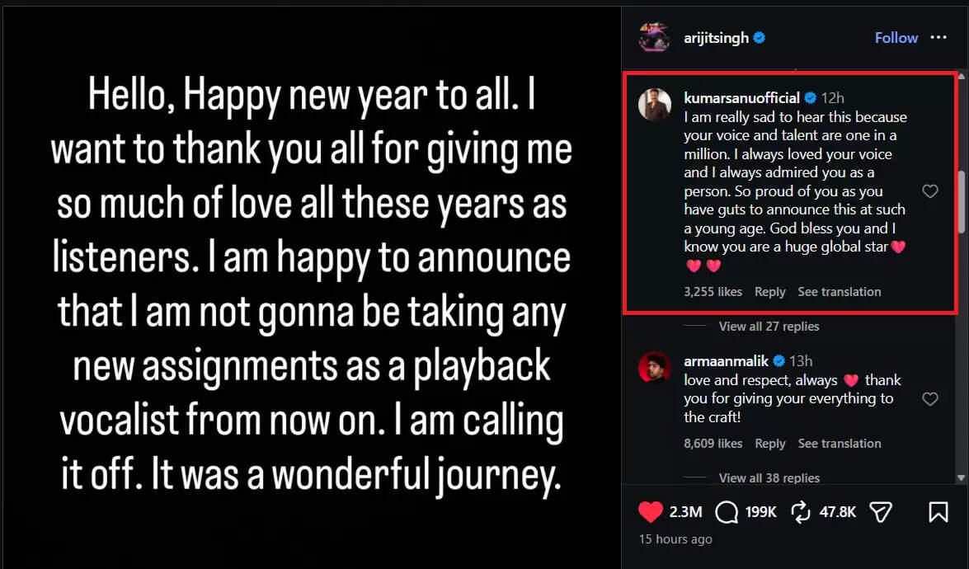The width and height of the screenshot is (969, 569).
Task: Like the kumarsanuofficial comment
Action: click(x=930, y=191)
